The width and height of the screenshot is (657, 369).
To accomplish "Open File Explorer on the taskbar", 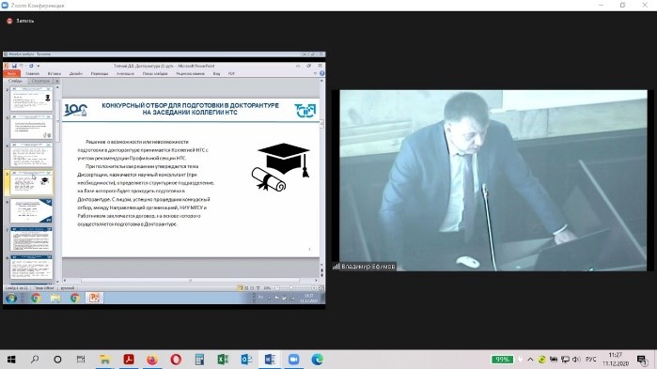I will [x=104, y=360].
